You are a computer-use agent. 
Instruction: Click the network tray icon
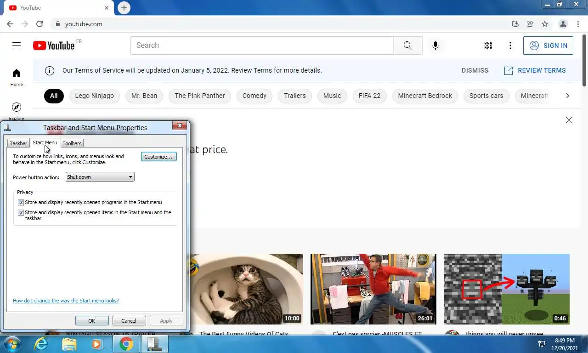542,344
